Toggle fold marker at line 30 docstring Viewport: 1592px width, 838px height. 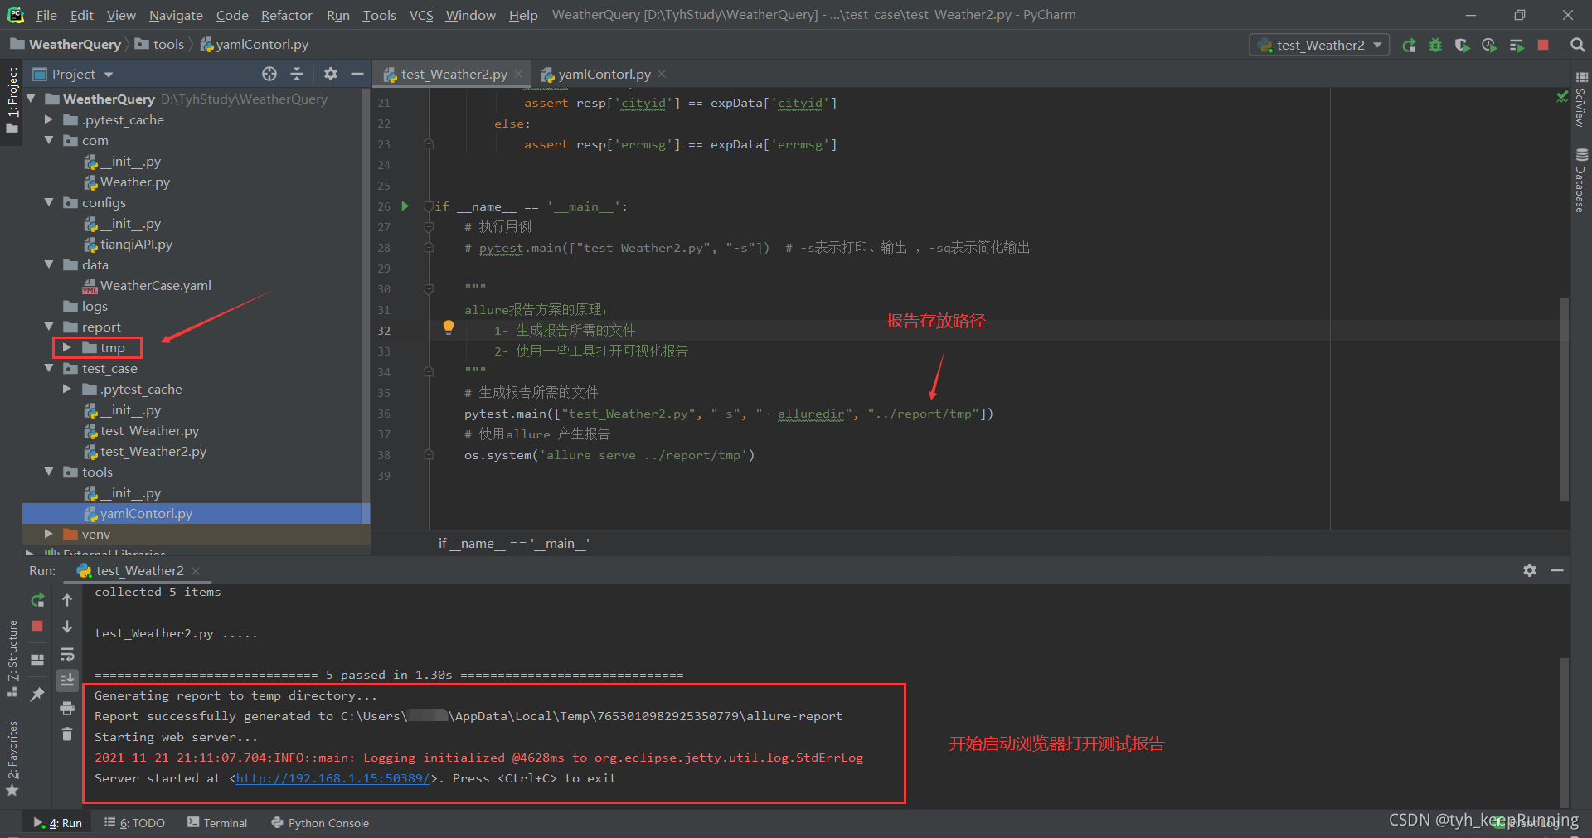pyautogui.click(x=429, y=289)
